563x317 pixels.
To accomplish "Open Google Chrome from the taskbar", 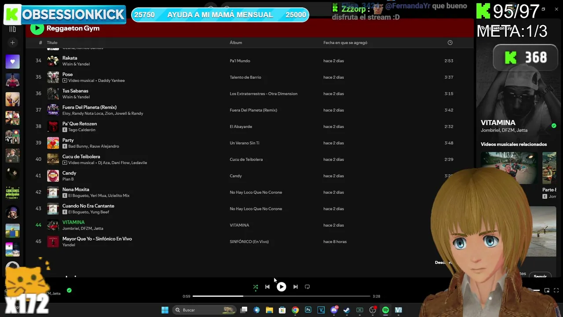I will click(295, 310).
